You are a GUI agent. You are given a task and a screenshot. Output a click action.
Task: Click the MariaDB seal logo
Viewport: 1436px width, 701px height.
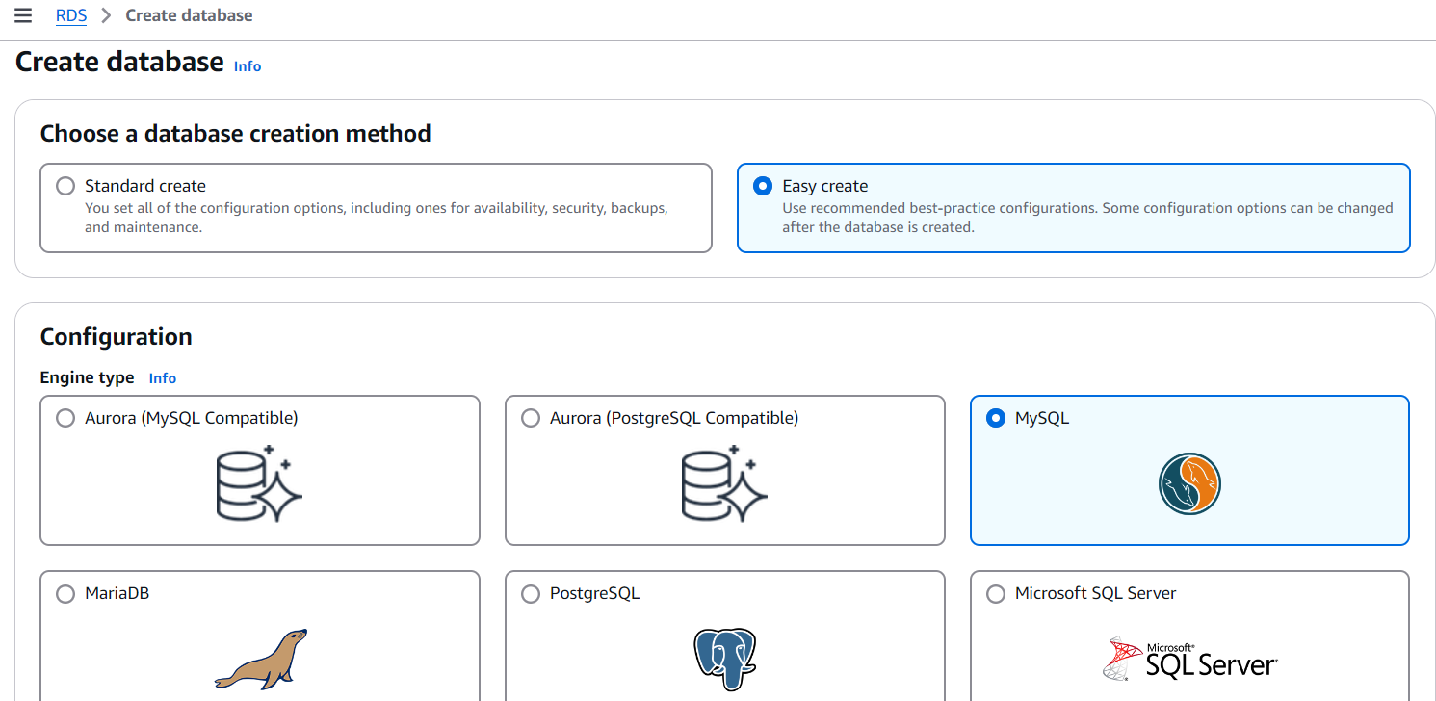click(x=260, y=659)
